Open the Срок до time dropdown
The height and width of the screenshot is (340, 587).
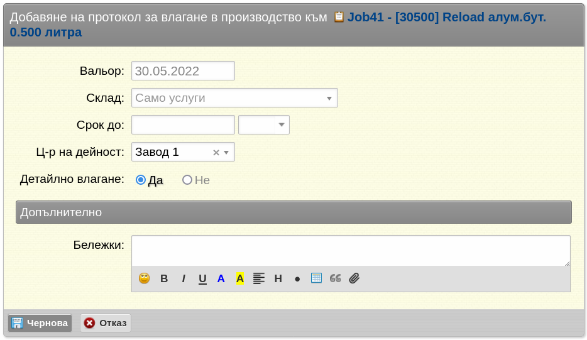(x=264, y=124)
